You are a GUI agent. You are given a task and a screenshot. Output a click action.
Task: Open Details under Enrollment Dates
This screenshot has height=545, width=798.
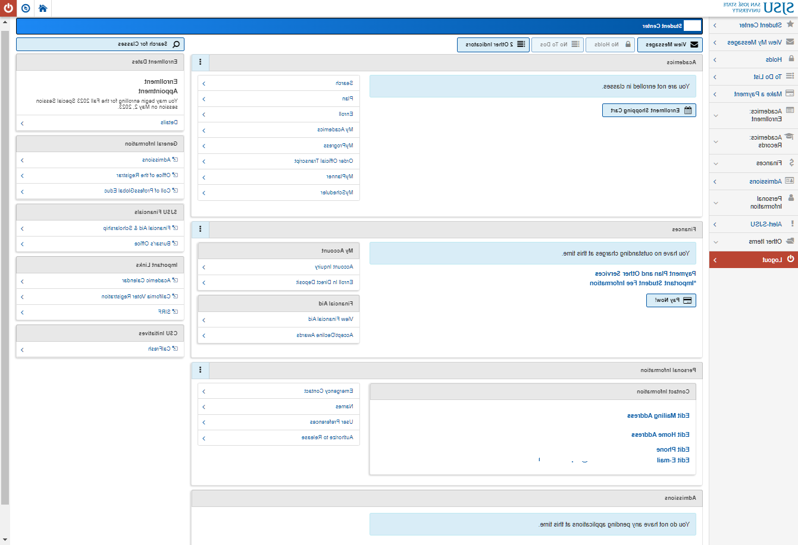tap(100, 122)
